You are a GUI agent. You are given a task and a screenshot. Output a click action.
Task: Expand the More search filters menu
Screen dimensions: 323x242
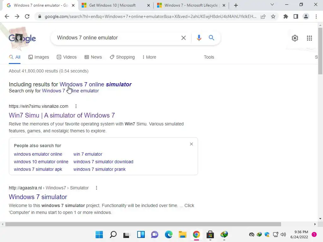[149, 57]
